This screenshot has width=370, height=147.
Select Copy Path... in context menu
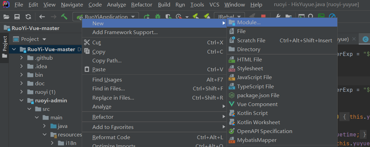(154, 61)
